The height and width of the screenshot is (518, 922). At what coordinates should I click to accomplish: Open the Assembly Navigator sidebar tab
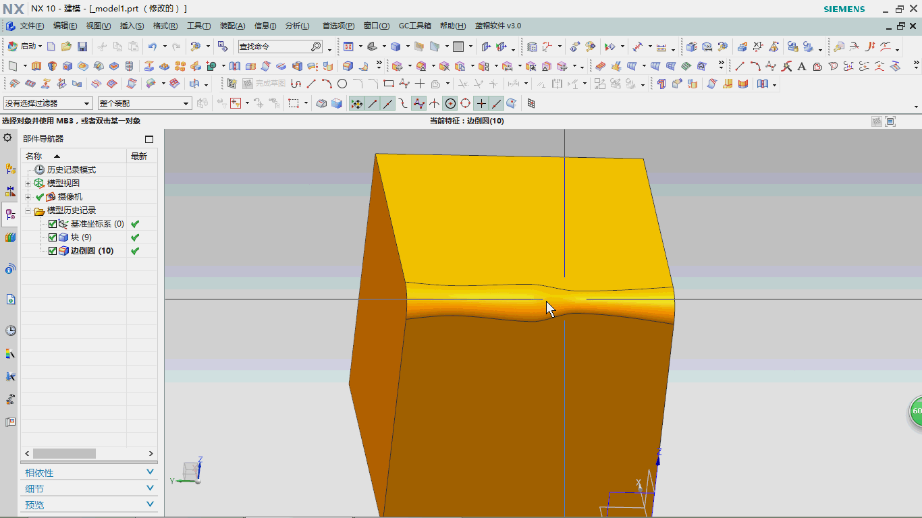pyautogui.click(x=10, y=169)
